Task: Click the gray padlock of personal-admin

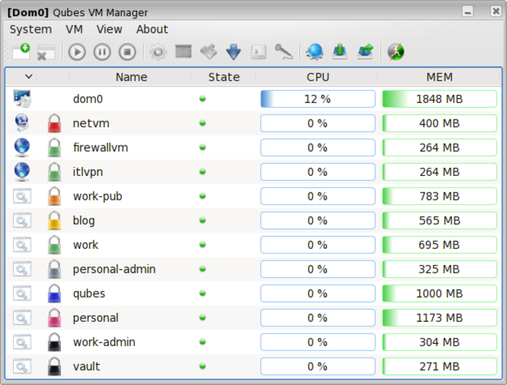Action: click(x=54, y=269)
